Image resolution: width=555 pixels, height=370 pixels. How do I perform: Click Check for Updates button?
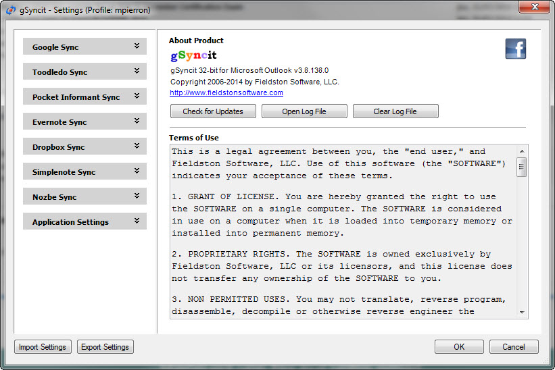click(213, 111)
